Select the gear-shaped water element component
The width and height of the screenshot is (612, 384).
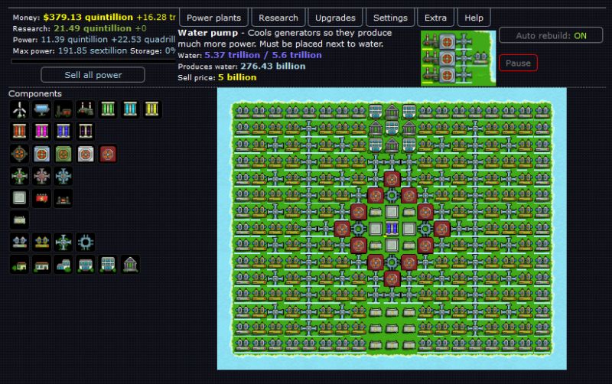[86, 242]
